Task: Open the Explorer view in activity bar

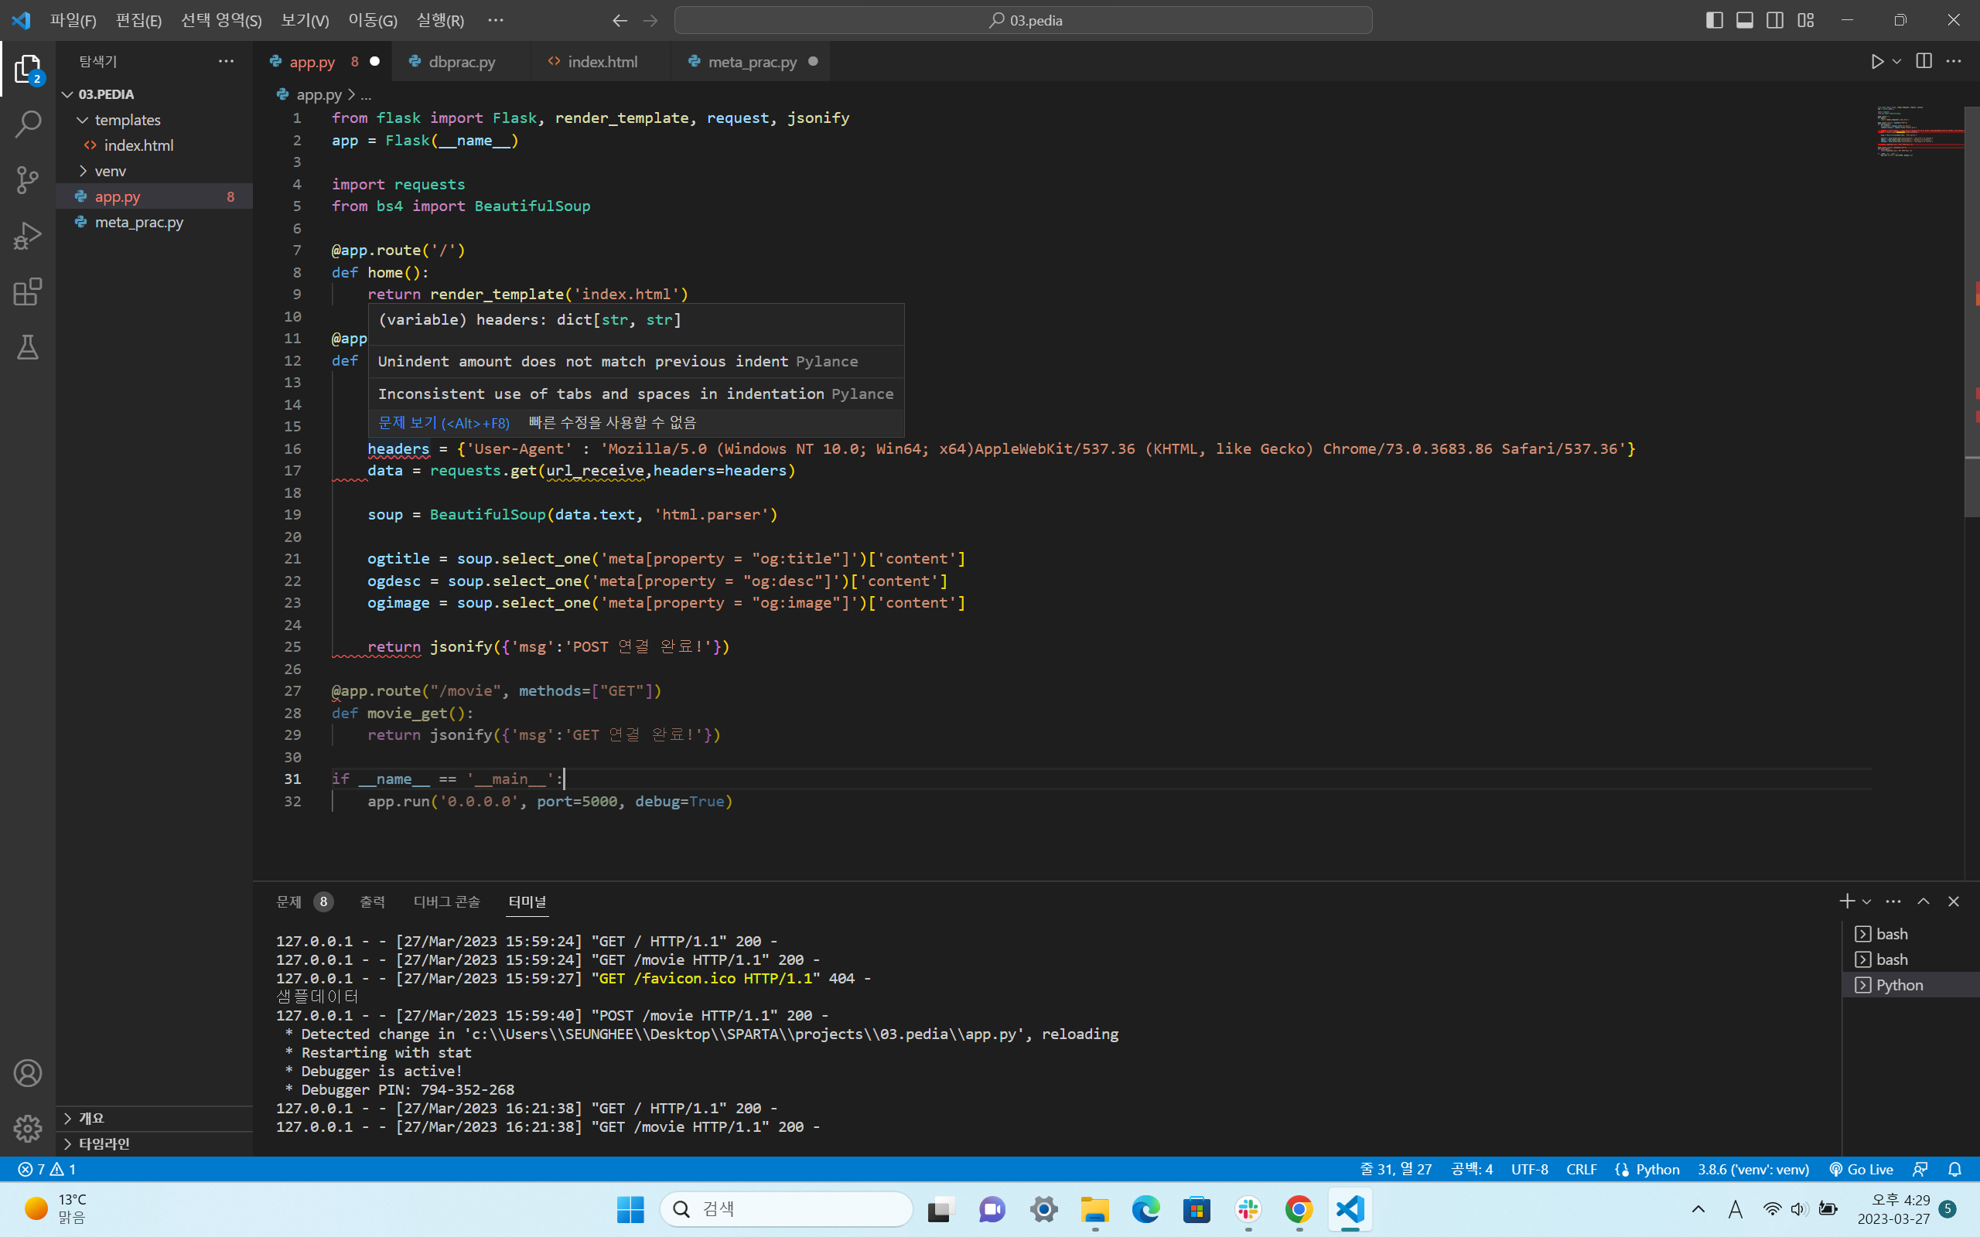Action: click(x=28, y=70)
